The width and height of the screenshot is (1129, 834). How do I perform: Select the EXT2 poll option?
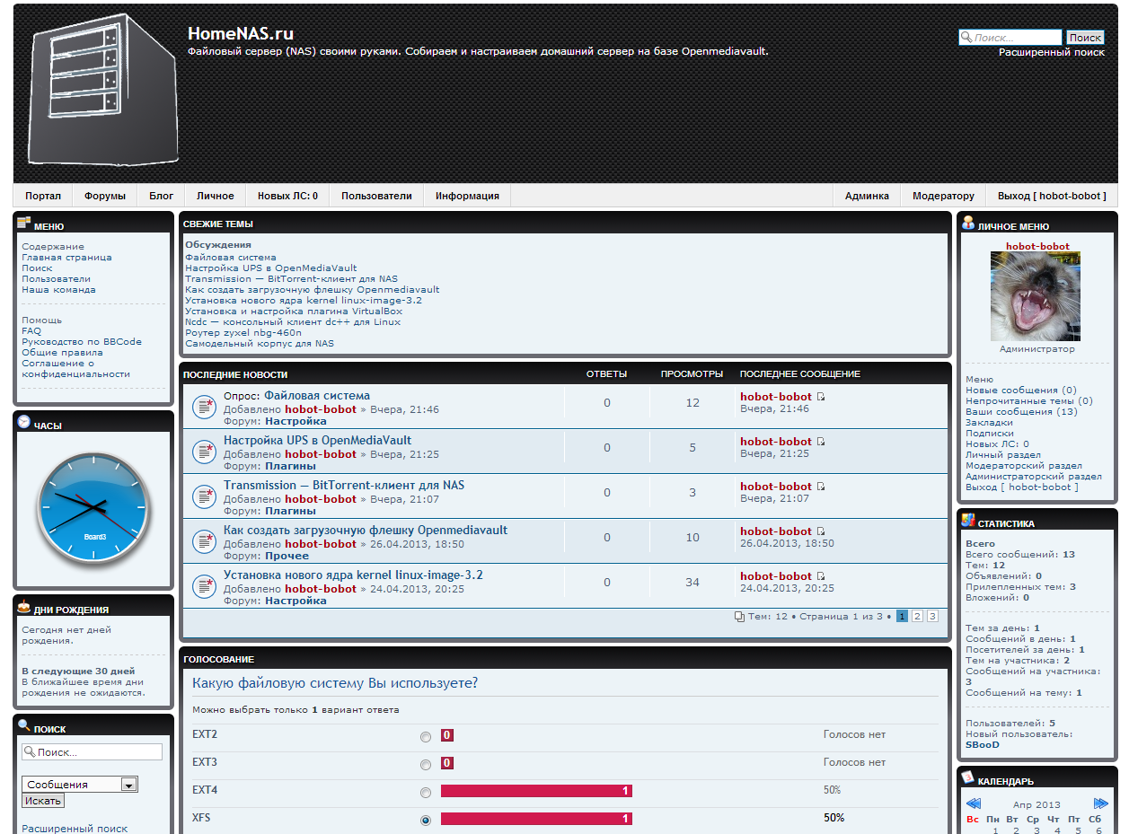coord(426,737)
